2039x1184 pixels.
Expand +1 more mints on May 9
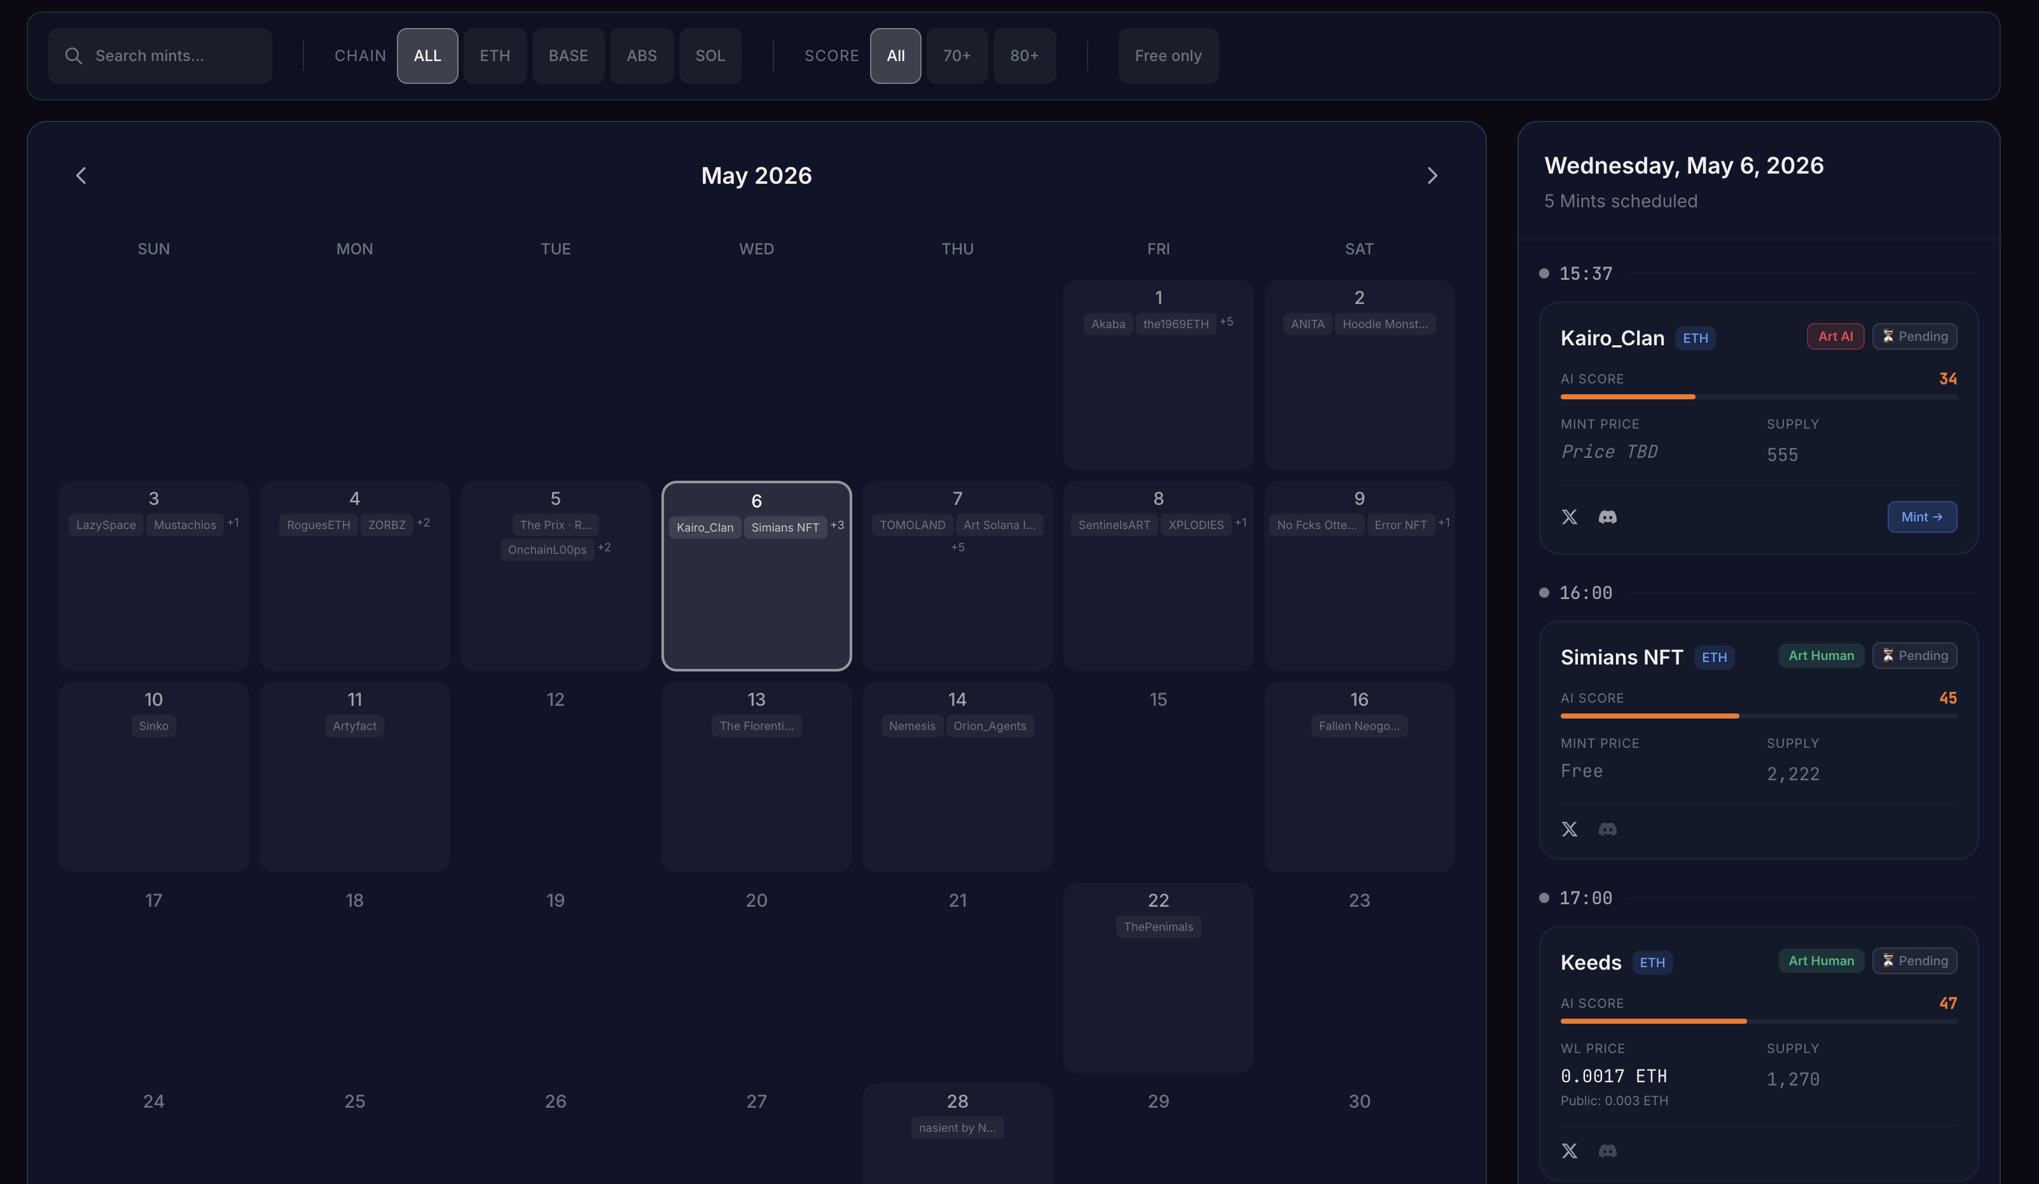pyautogui.click(x=1444, y=523)
